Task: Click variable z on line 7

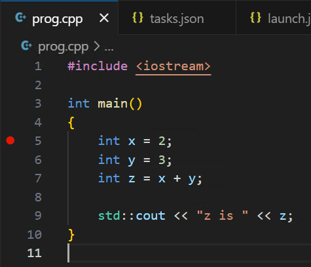Action: click(x=132, y=178)
